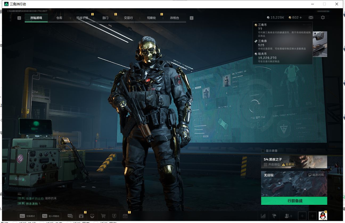The image size is (345, 223).
Task: Switch to the 特战干员 tab
Action: click(x=82, y=18)
